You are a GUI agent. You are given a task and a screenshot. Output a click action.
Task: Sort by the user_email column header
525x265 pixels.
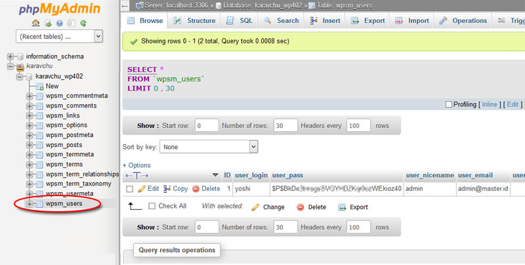coord(475,175)
